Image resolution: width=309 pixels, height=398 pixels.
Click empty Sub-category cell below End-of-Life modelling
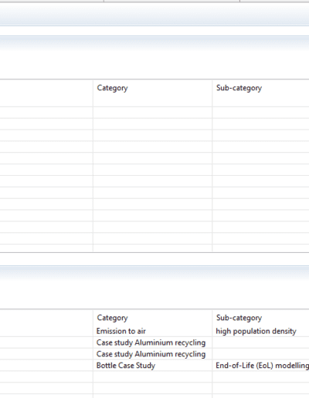[x=260, y=376]
